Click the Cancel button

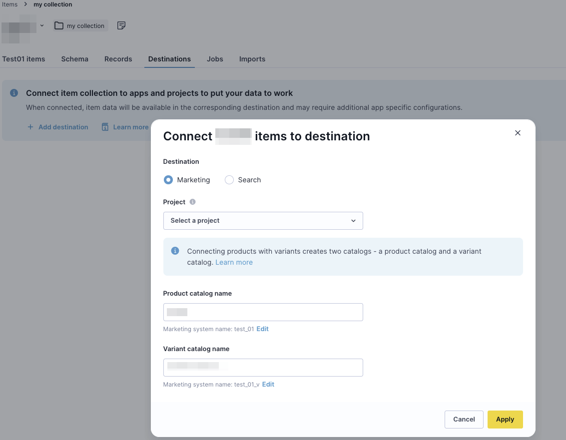click(464, 420)
